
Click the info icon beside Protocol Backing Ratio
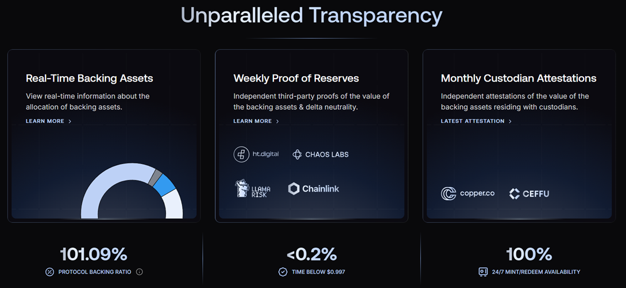pos(140,271)
